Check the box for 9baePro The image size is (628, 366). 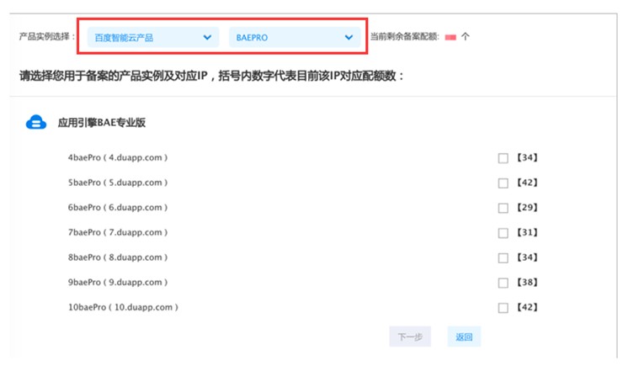503,283
